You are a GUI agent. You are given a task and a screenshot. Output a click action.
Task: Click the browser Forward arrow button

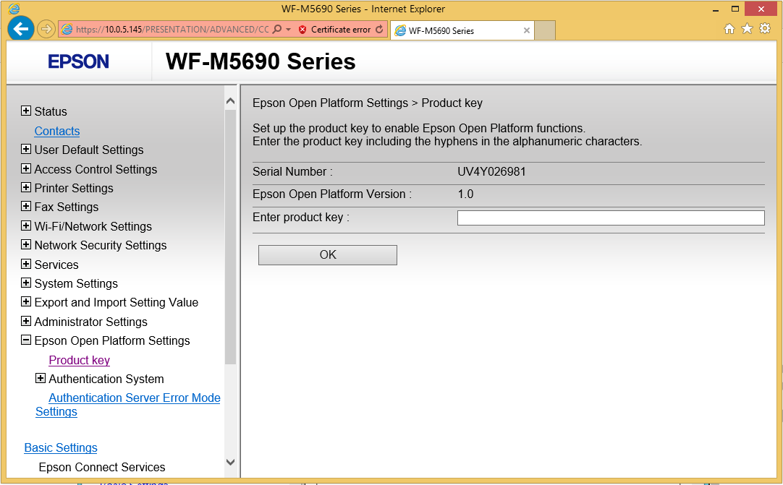(x=46, y=29)
